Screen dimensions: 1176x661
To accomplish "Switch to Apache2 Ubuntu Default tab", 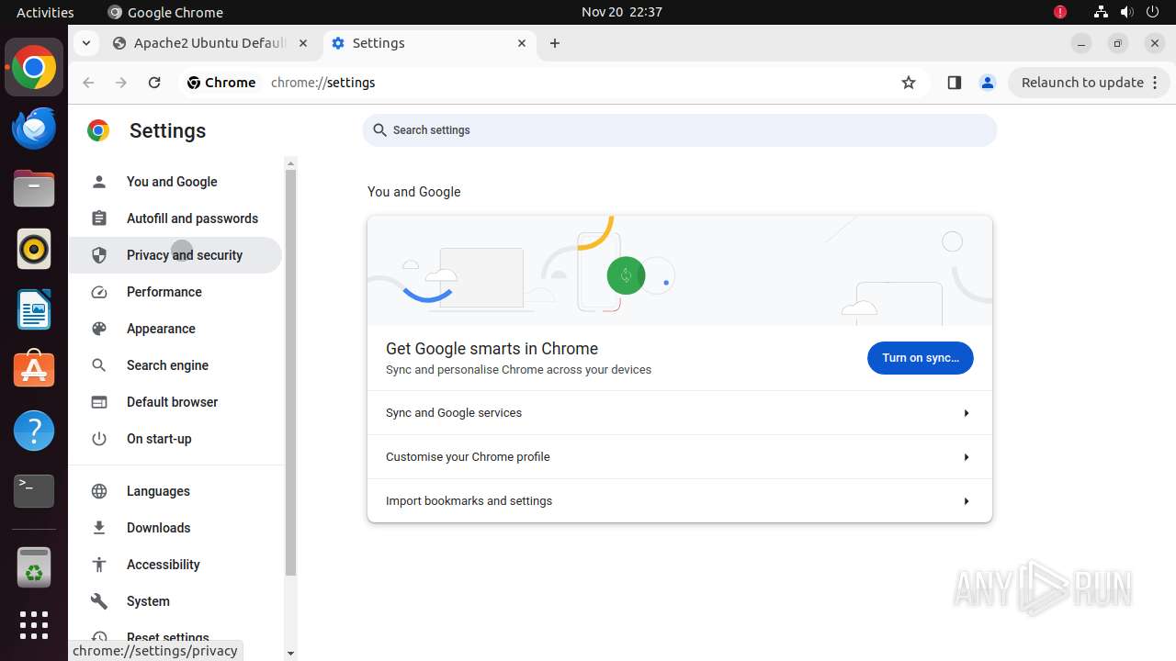I will (x=209, y=43).
